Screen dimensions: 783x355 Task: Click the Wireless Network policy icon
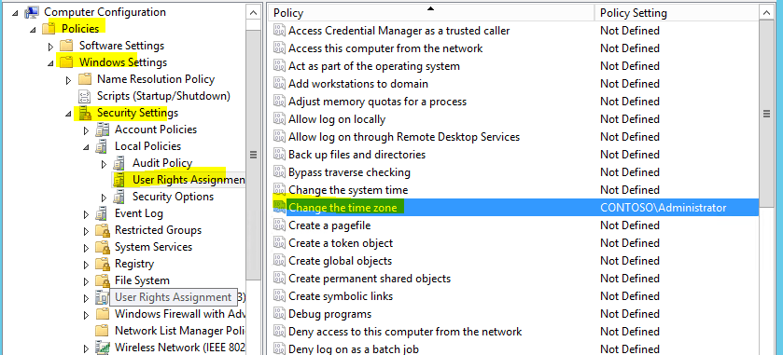tap(103, 348)
